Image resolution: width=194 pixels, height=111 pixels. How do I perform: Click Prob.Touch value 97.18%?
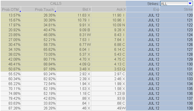[x=49, y=69]
